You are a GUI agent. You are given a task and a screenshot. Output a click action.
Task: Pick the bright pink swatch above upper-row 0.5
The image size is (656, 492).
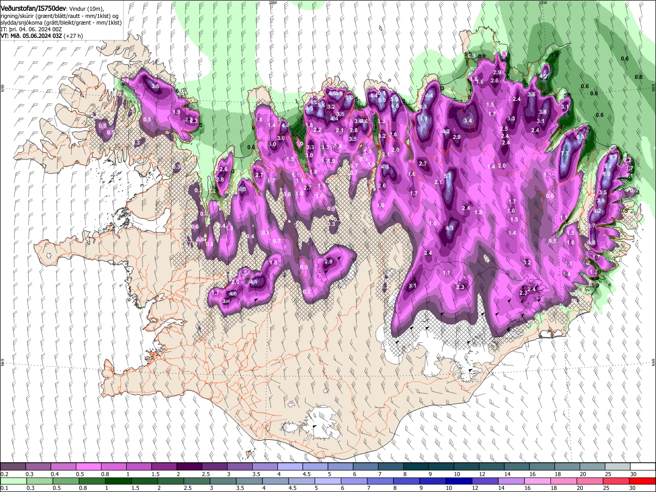[88, 466]
